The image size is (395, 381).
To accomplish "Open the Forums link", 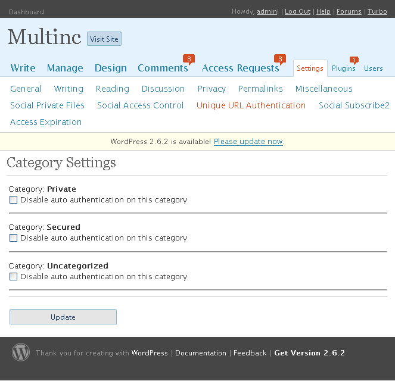I will pyautogui.click(x=349, y=11).
